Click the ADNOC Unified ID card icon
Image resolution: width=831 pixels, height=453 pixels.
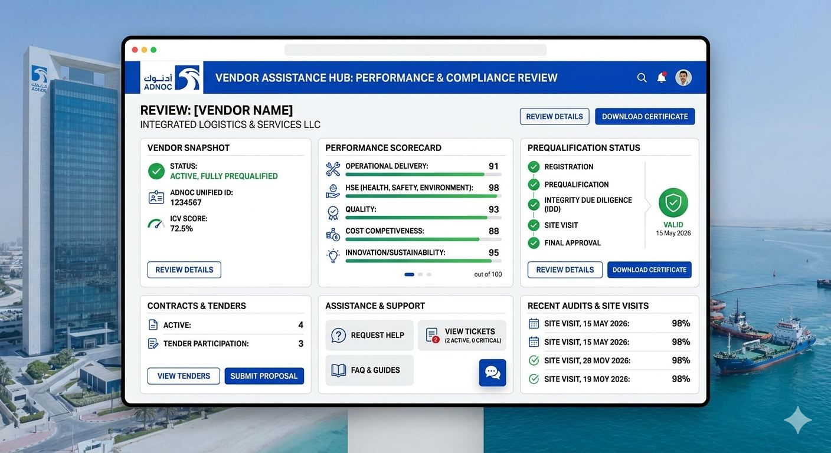click(x=156, y=198)
